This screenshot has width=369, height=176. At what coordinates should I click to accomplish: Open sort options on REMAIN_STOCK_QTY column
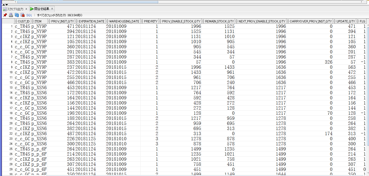[x=203, y=21]
